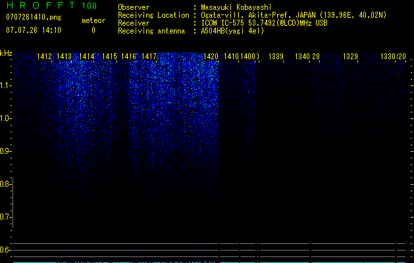Click the 1.0 kHz axis label

tap(5, 118)
